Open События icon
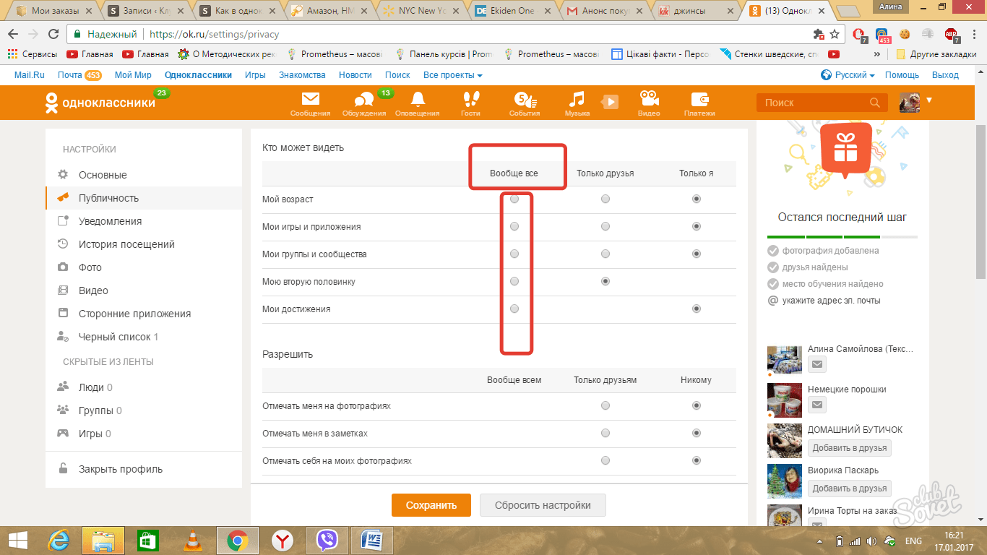987x555 pixels. 525,100
